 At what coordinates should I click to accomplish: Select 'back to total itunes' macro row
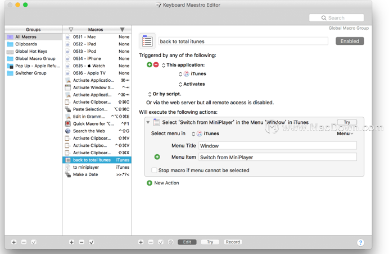click(x=97, y=160)
